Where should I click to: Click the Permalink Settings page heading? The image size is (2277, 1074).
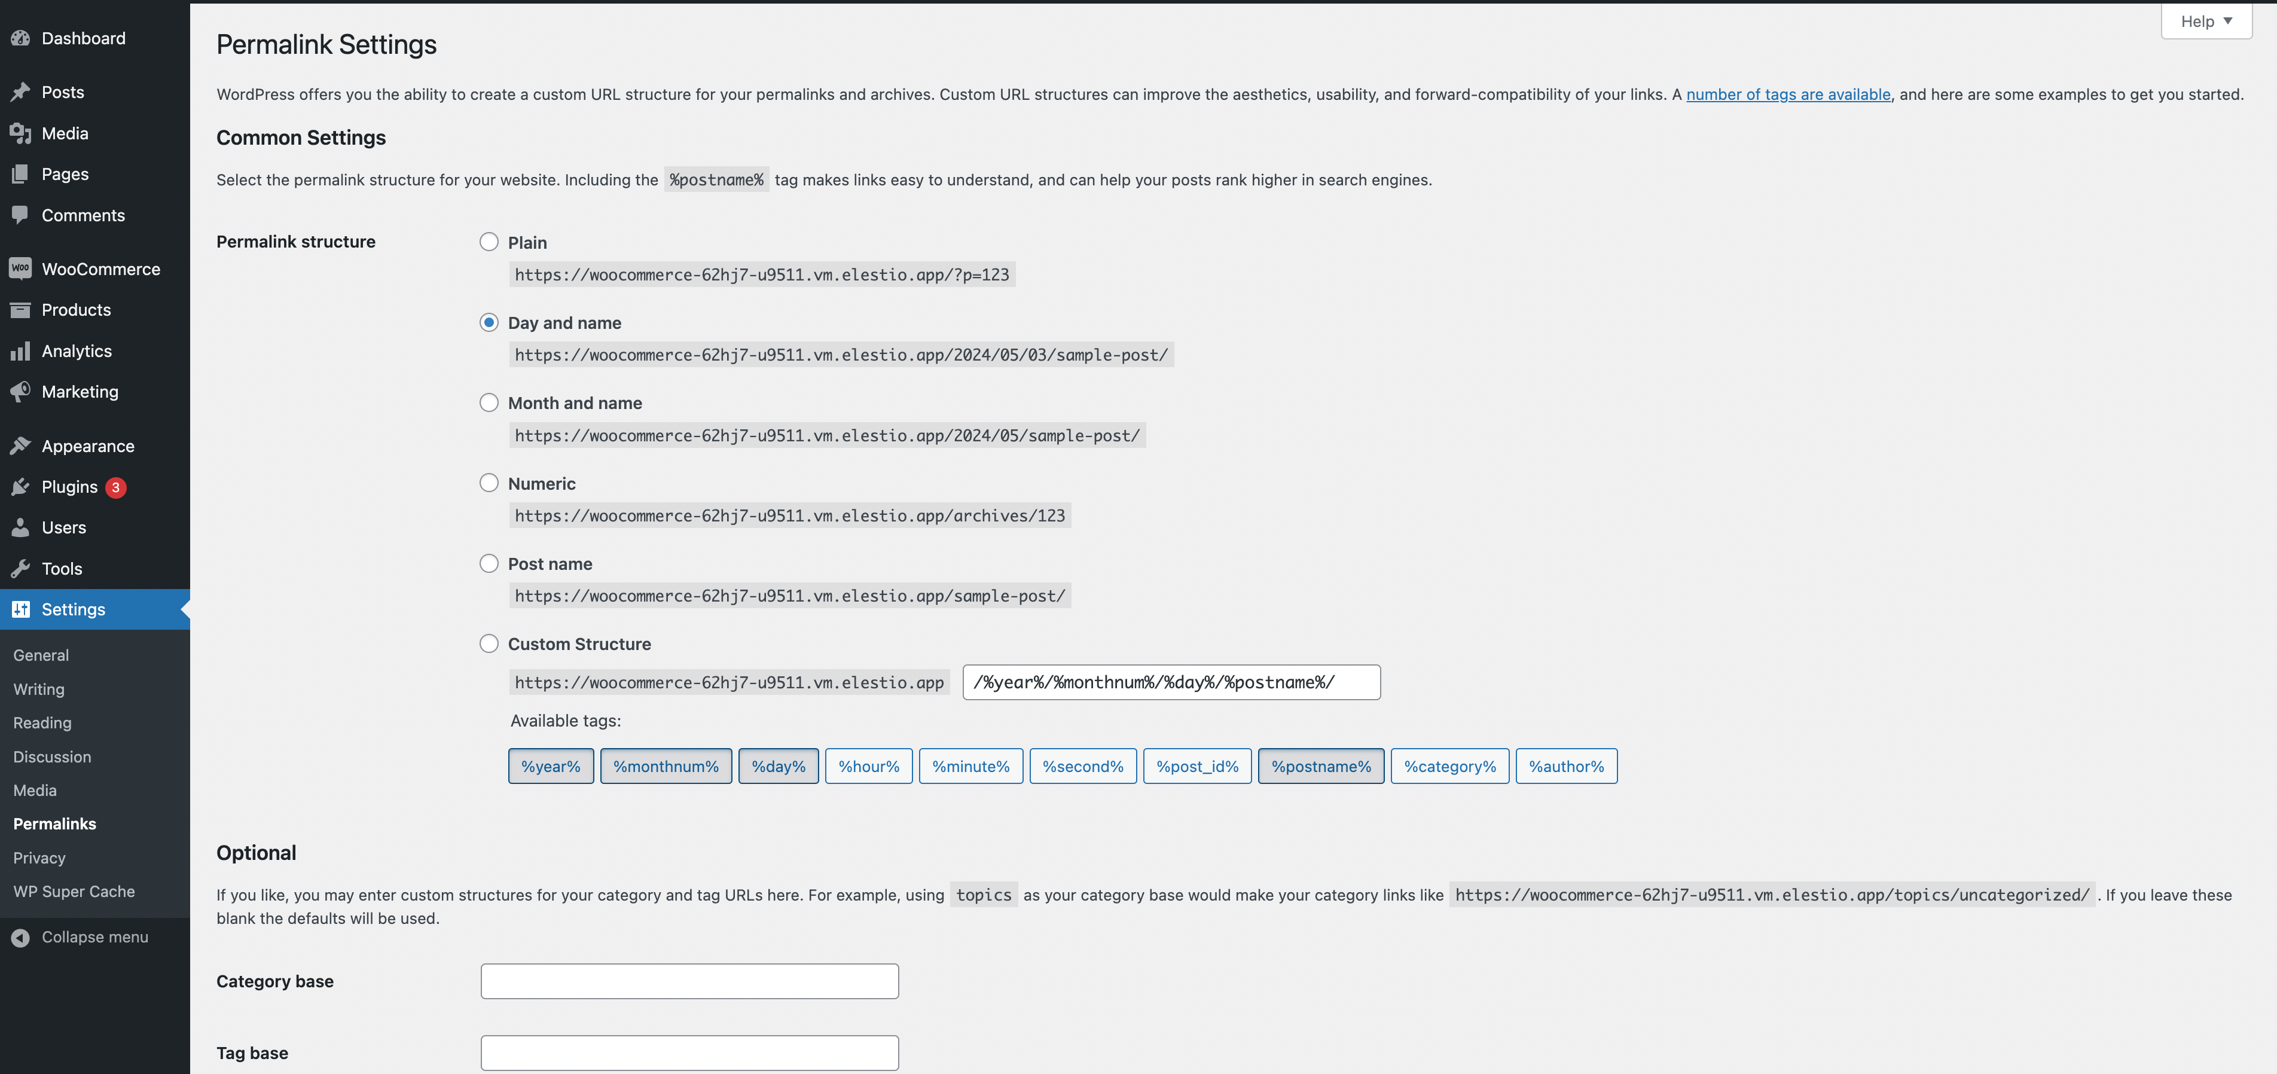point(326,44)
